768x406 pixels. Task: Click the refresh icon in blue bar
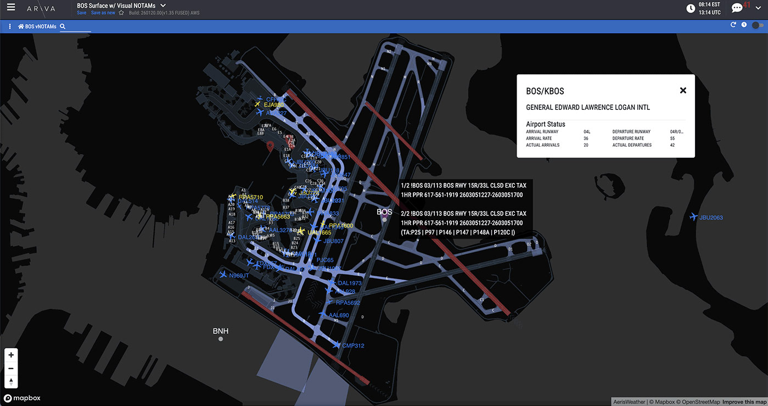pyautogui.click(x=733, y=25)
